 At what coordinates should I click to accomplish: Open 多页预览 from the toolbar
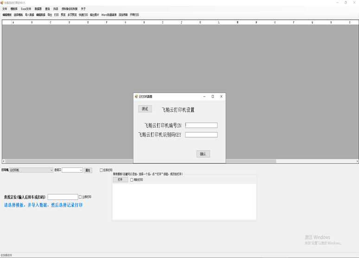pyautogui.click(x=72, y=15)
